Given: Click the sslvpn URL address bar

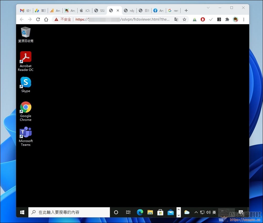Looking at the screenshot, I should tap(123, 19).
